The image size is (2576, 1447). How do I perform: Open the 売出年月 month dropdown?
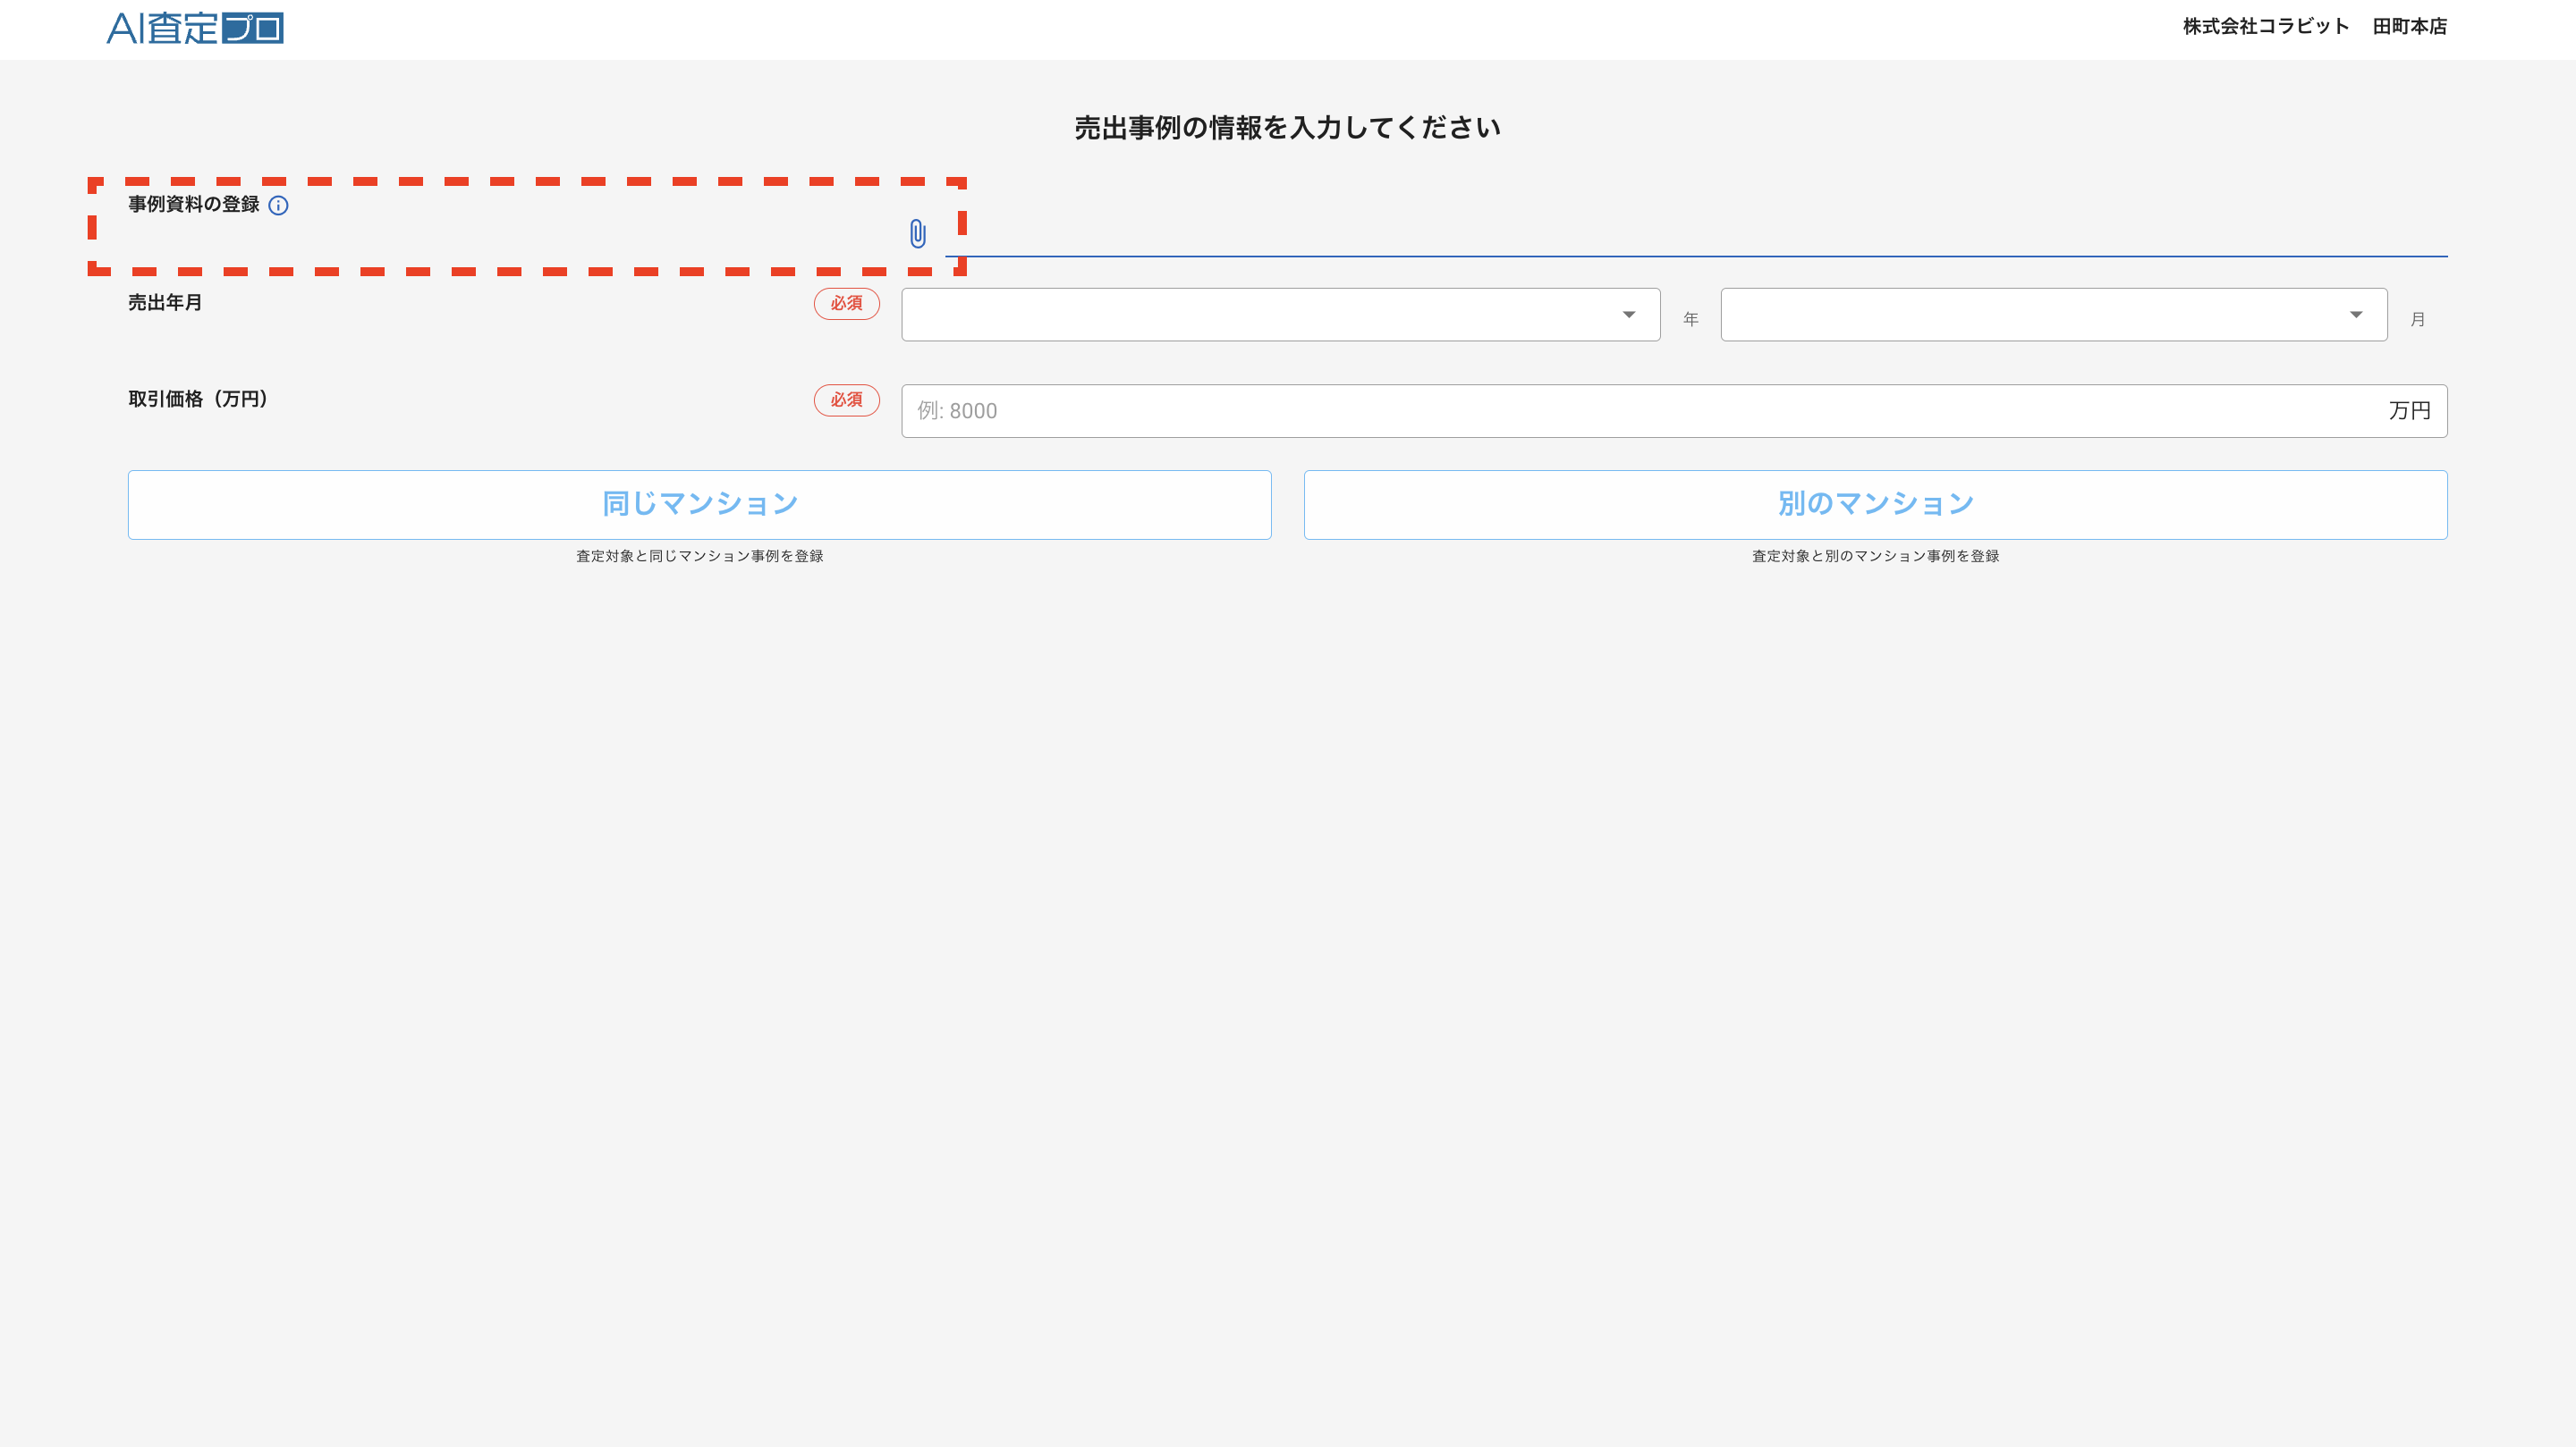pos(2053,315)
